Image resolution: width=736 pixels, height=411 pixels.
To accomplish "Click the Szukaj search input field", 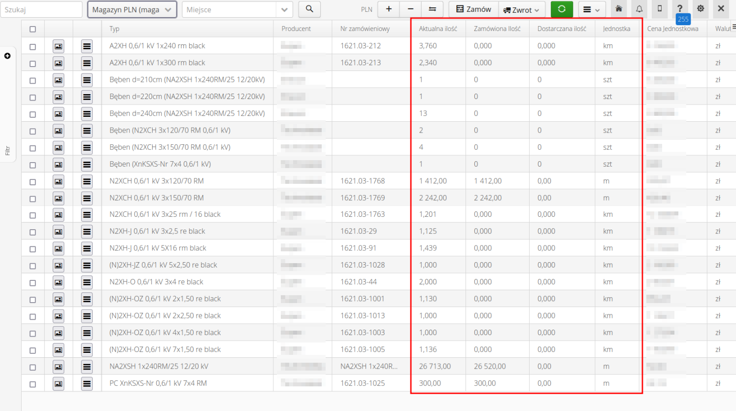I will [x=41, y=9].
